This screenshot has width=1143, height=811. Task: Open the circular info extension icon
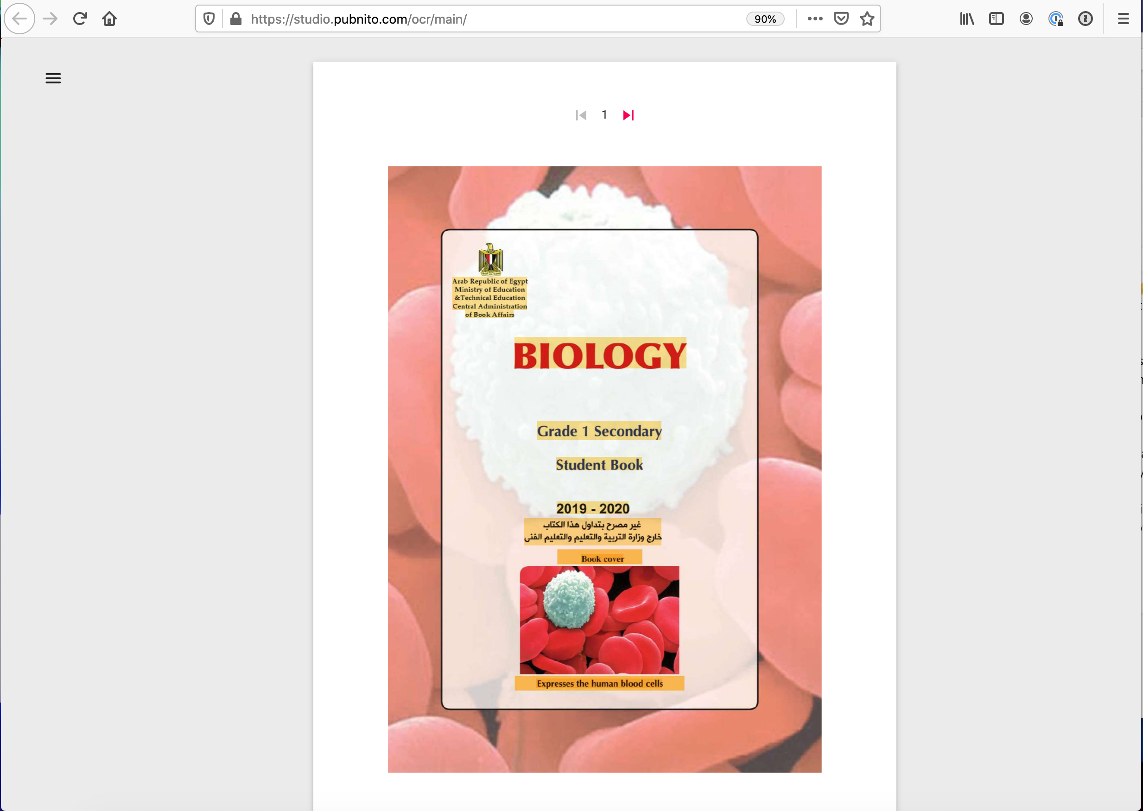(x=1085, y=19)
